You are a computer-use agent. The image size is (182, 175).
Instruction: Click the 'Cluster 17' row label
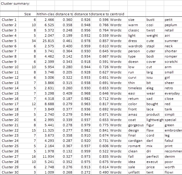pos(10,104)
